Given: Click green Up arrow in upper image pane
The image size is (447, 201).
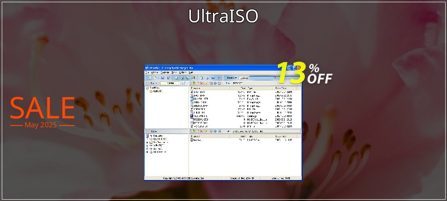Looking at the screenshot, I should pyautogui.click(x=194, y=83).
